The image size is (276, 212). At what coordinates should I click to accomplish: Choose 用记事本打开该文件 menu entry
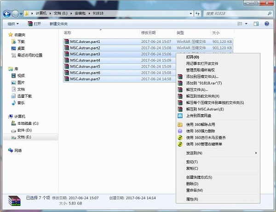coord(218,64)
